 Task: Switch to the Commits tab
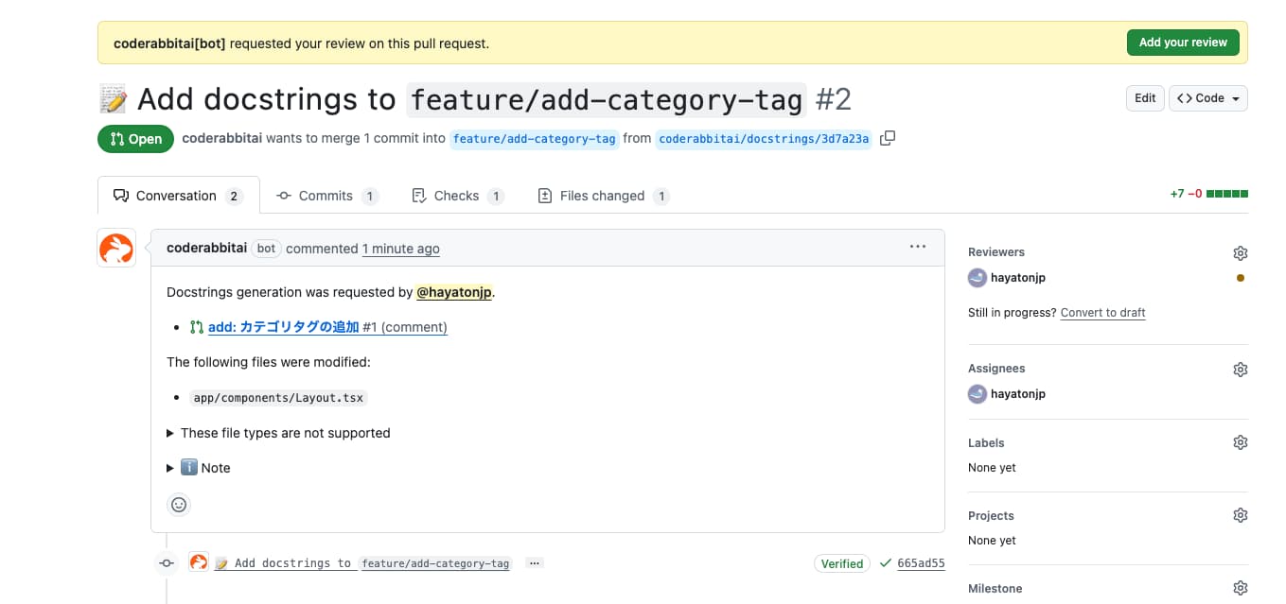pos(326,196)
